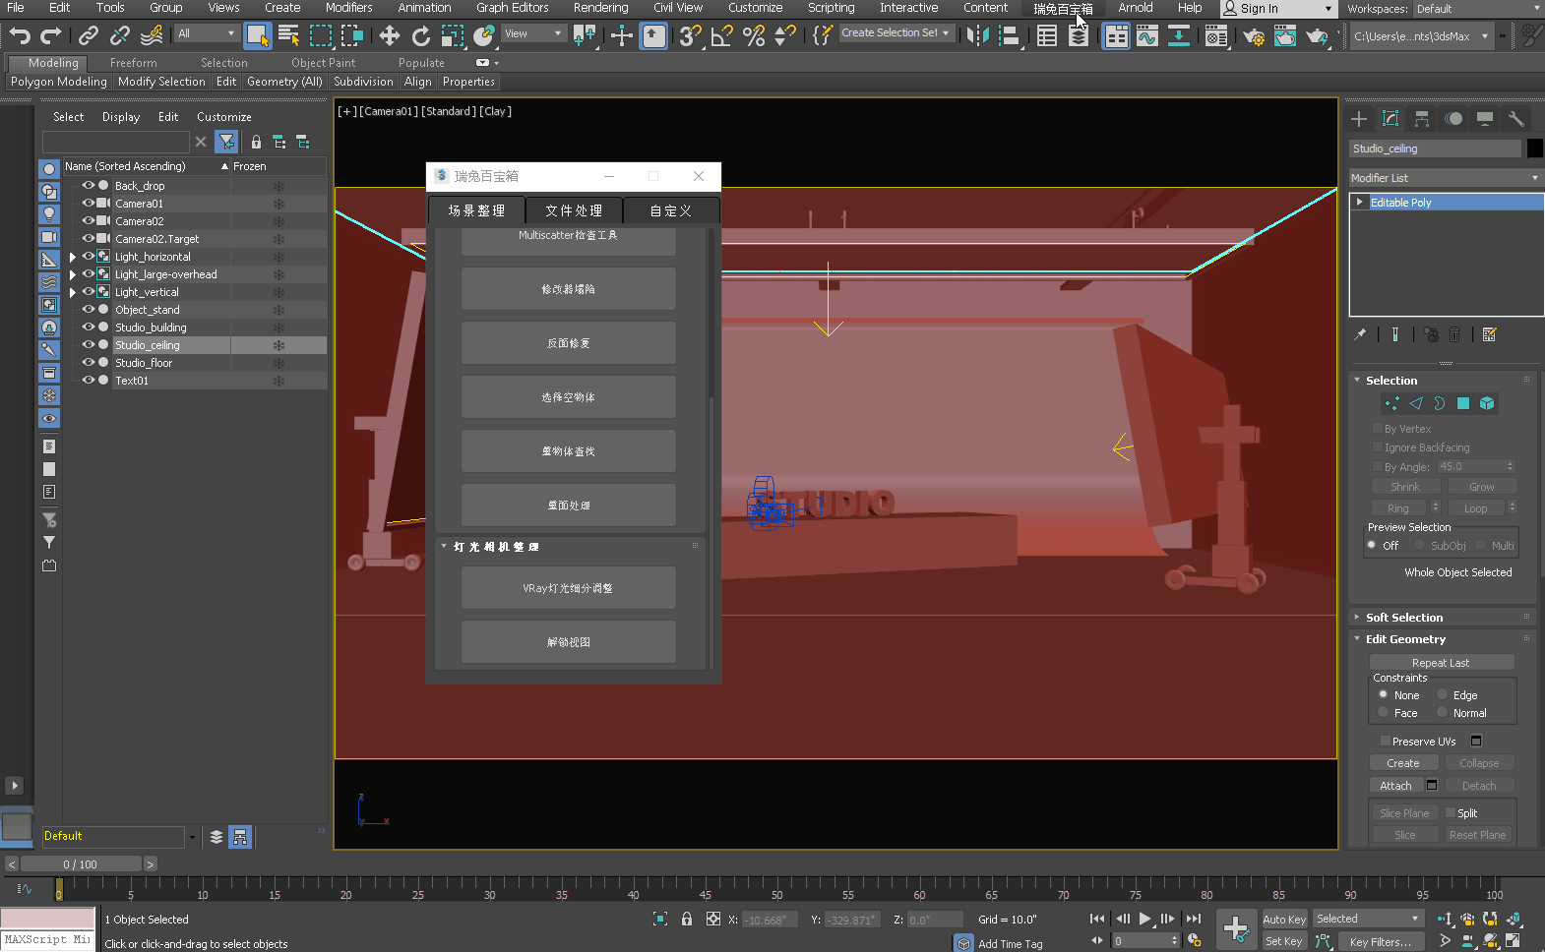Hide Studio_floor using its eye icon
The width and height of the screenshot is (1545, 952).
[89, 363]
